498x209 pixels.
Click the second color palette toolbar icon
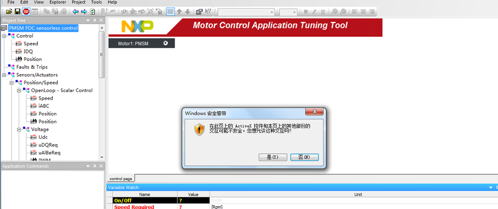343,12
